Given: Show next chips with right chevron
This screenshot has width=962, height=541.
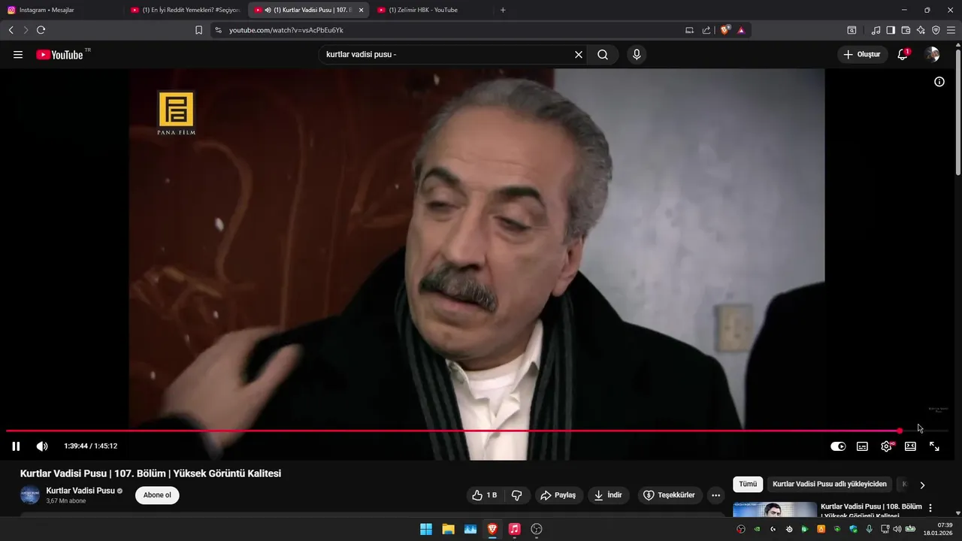Looking at the screenshot, I should (x=922, y=485).
